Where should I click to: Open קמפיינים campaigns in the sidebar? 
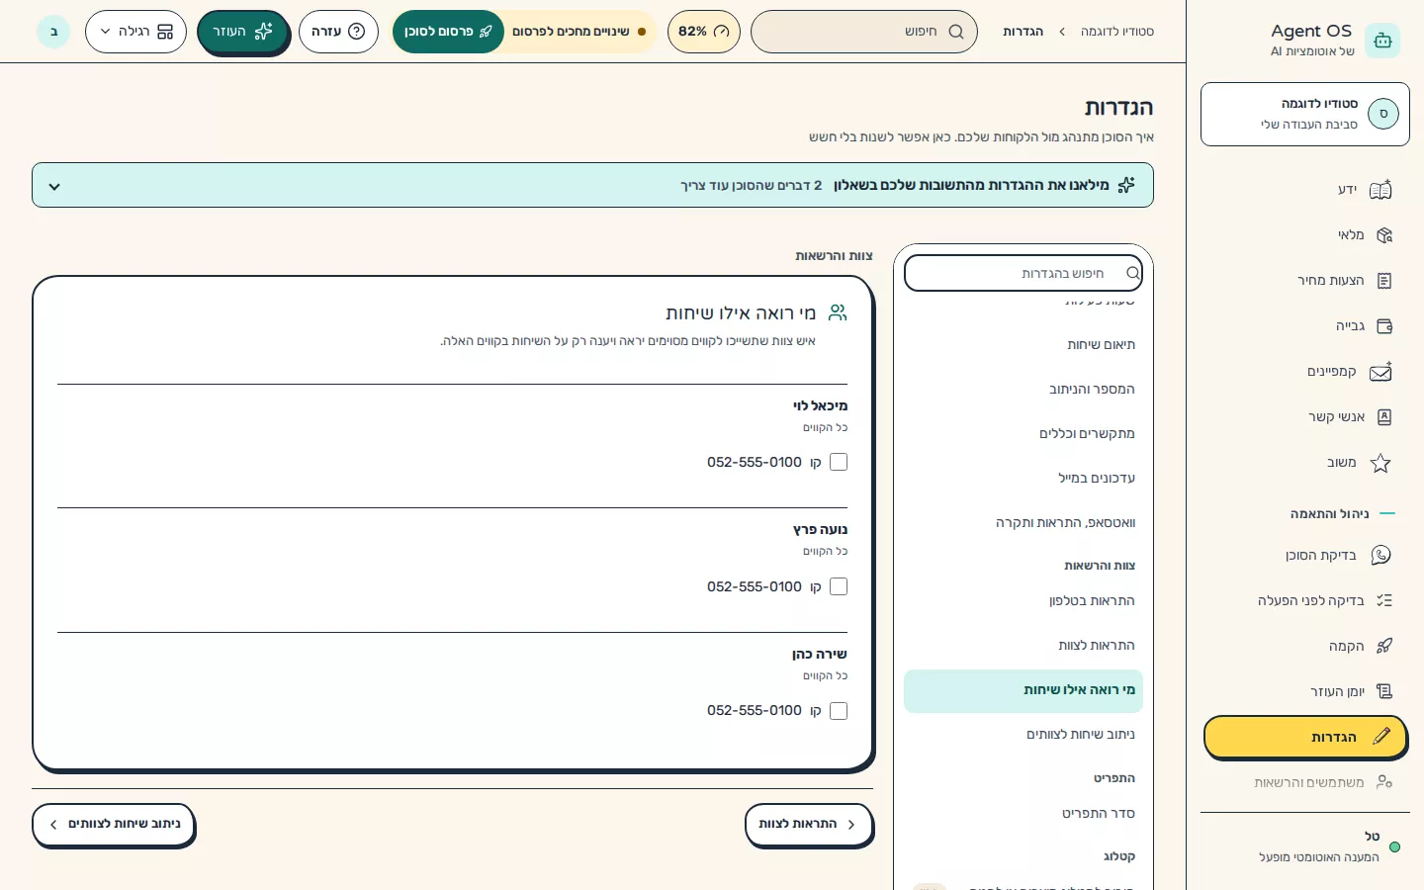pos(1305,372)
